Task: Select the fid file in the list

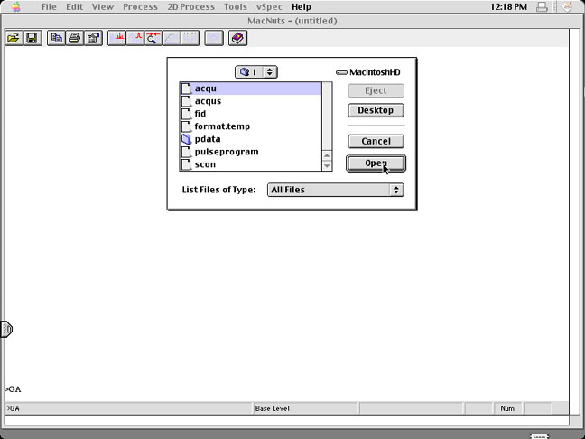Action: [251, 114]
